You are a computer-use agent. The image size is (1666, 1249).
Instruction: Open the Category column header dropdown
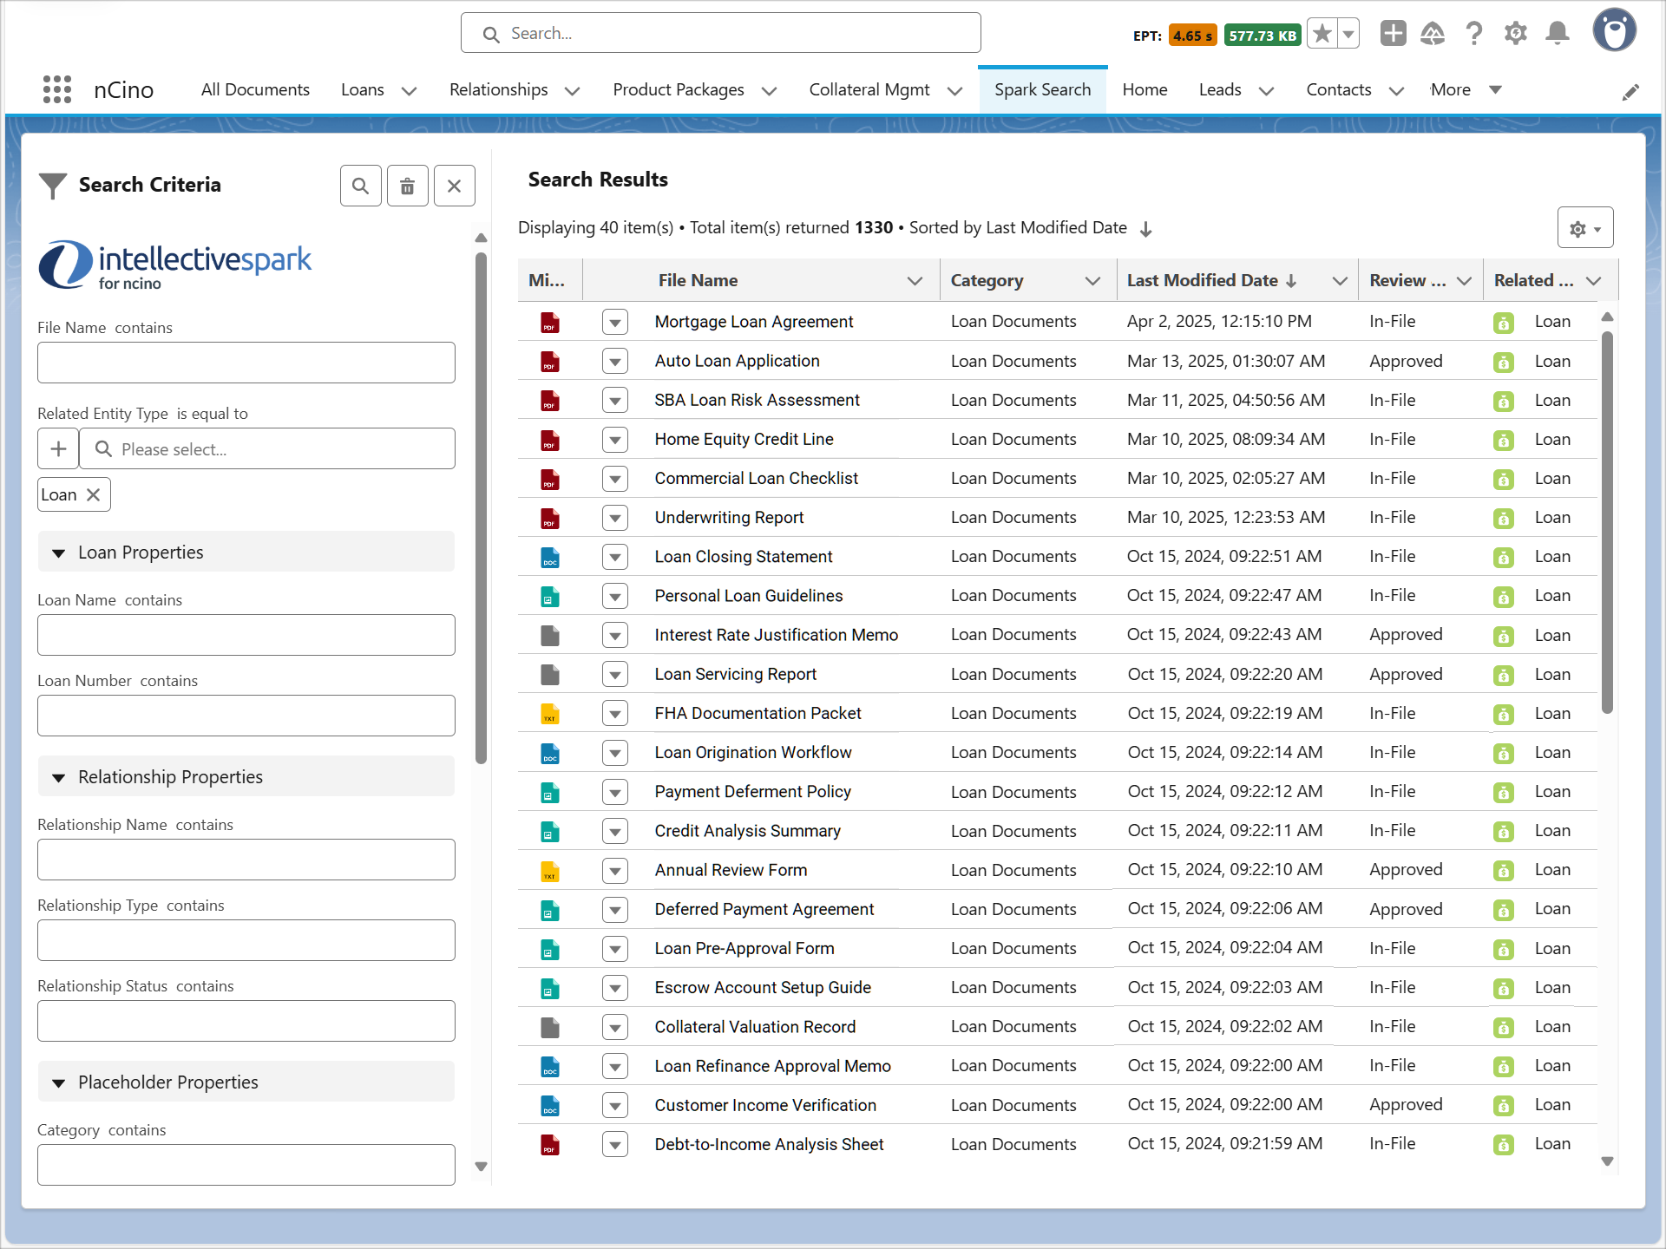pyautogui.click(x=1092, y=280)
